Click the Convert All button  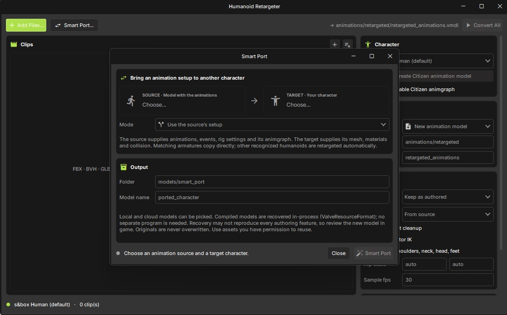click(483, 25)
